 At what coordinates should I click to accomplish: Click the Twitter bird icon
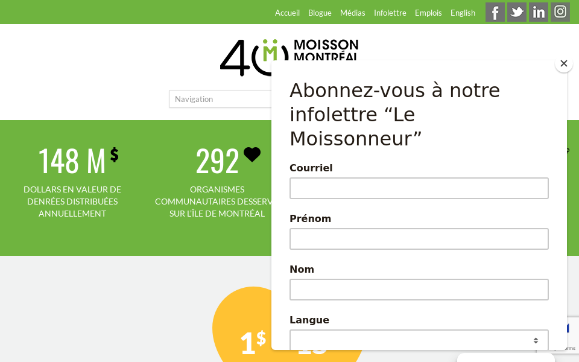point(516,12)
